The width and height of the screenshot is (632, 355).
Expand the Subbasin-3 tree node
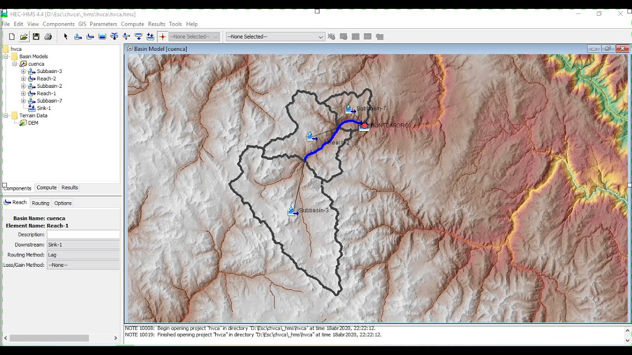click(x=23, y=71)
